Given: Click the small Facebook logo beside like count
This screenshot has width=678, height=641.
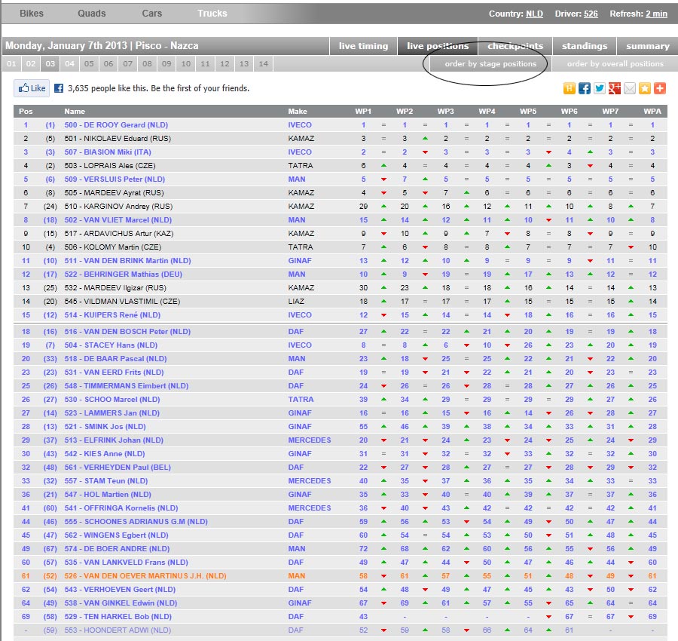Looking at the screenshot, I should (58, 88).
